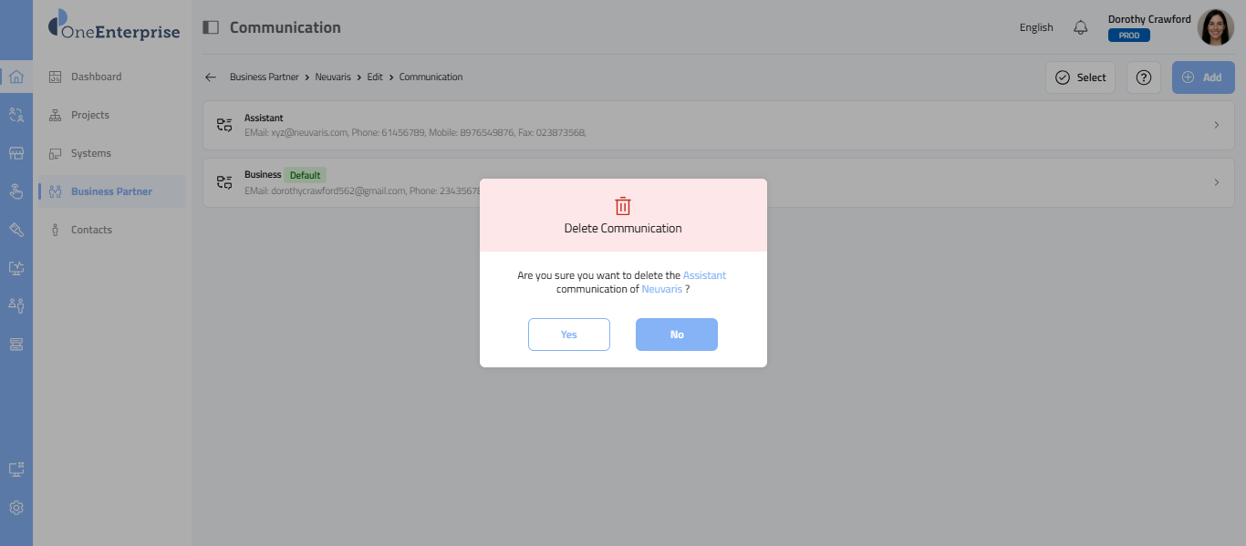1246x546 pixels.
Task: Open the notifications bell
Action: click(x=1081, y=27)
